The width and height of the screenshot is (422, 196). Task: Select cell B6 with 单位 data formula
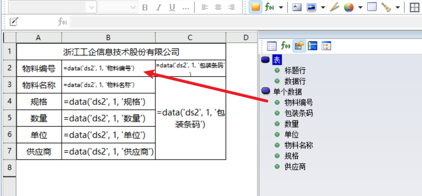pos(109,135)
